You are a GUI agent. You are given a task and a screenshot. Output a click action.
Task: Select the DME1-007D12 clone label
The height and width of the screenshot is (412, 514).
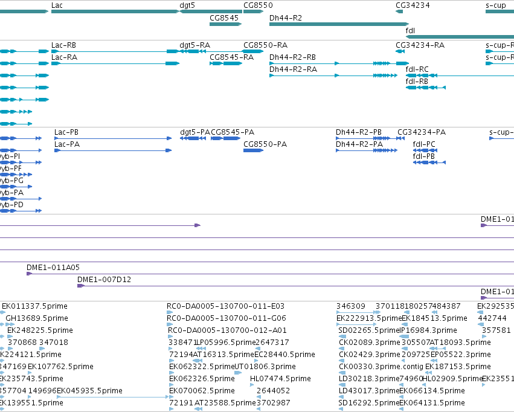104,280
